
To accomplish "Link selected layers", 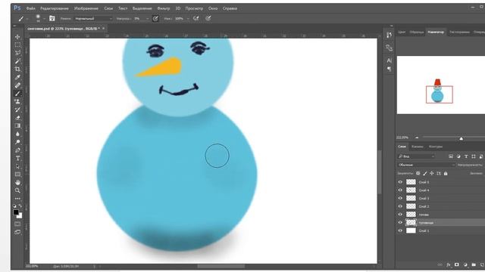I will [x=440, y=264].
